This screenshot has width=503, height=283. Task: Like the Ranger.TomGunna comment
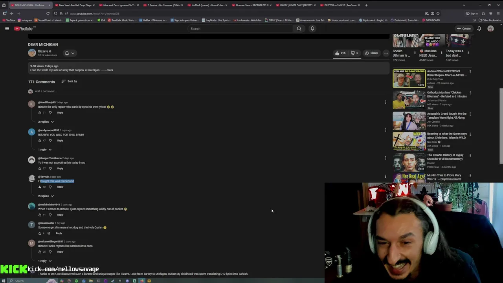pyautogui.click(x=40, y=168)
